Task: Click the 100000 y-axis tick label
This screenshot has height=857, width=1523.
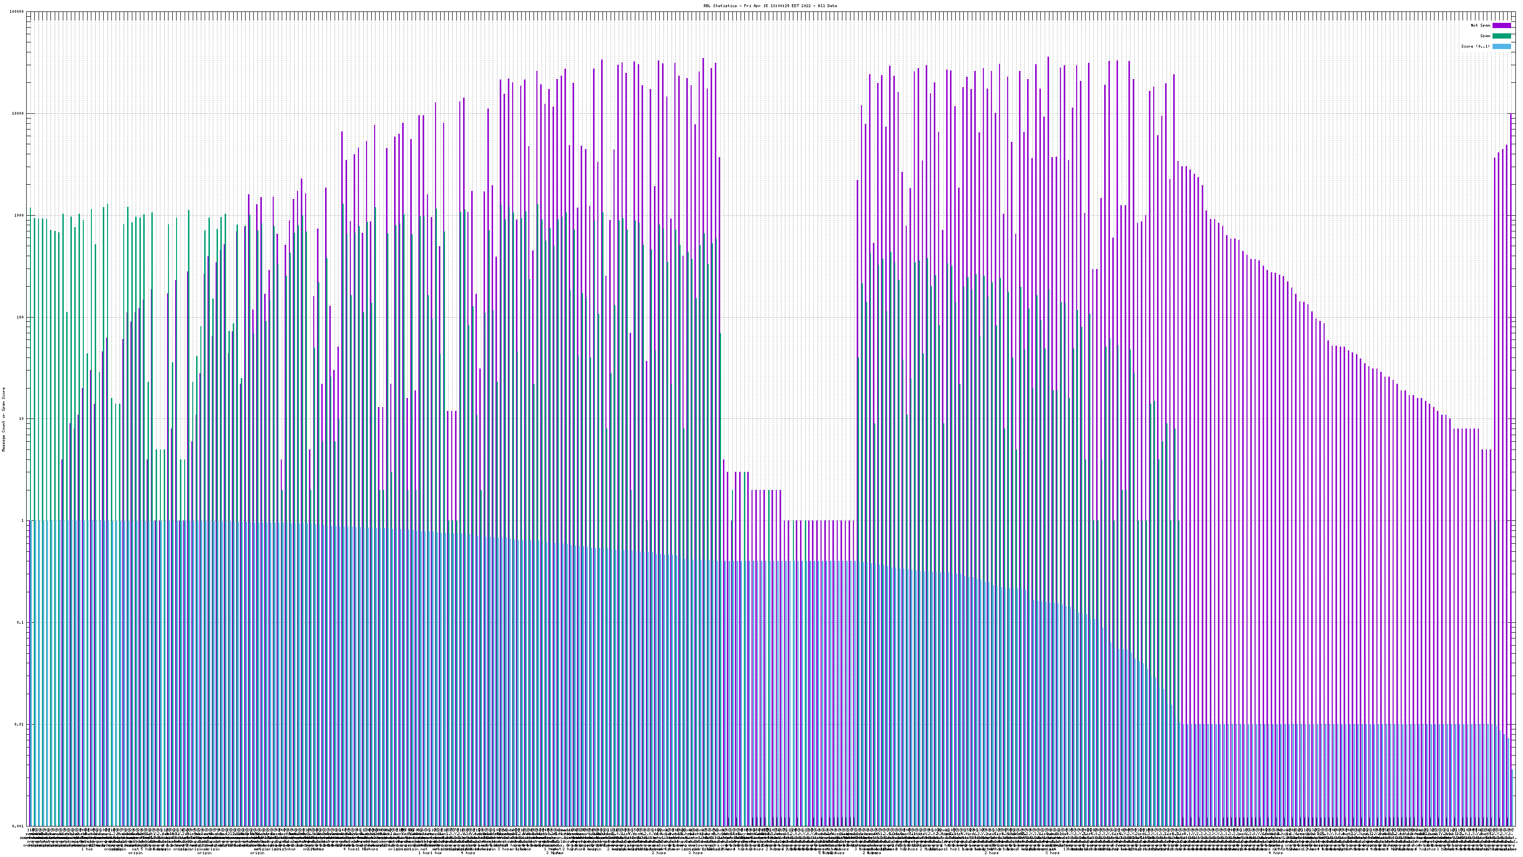Action: click(17, 12)
